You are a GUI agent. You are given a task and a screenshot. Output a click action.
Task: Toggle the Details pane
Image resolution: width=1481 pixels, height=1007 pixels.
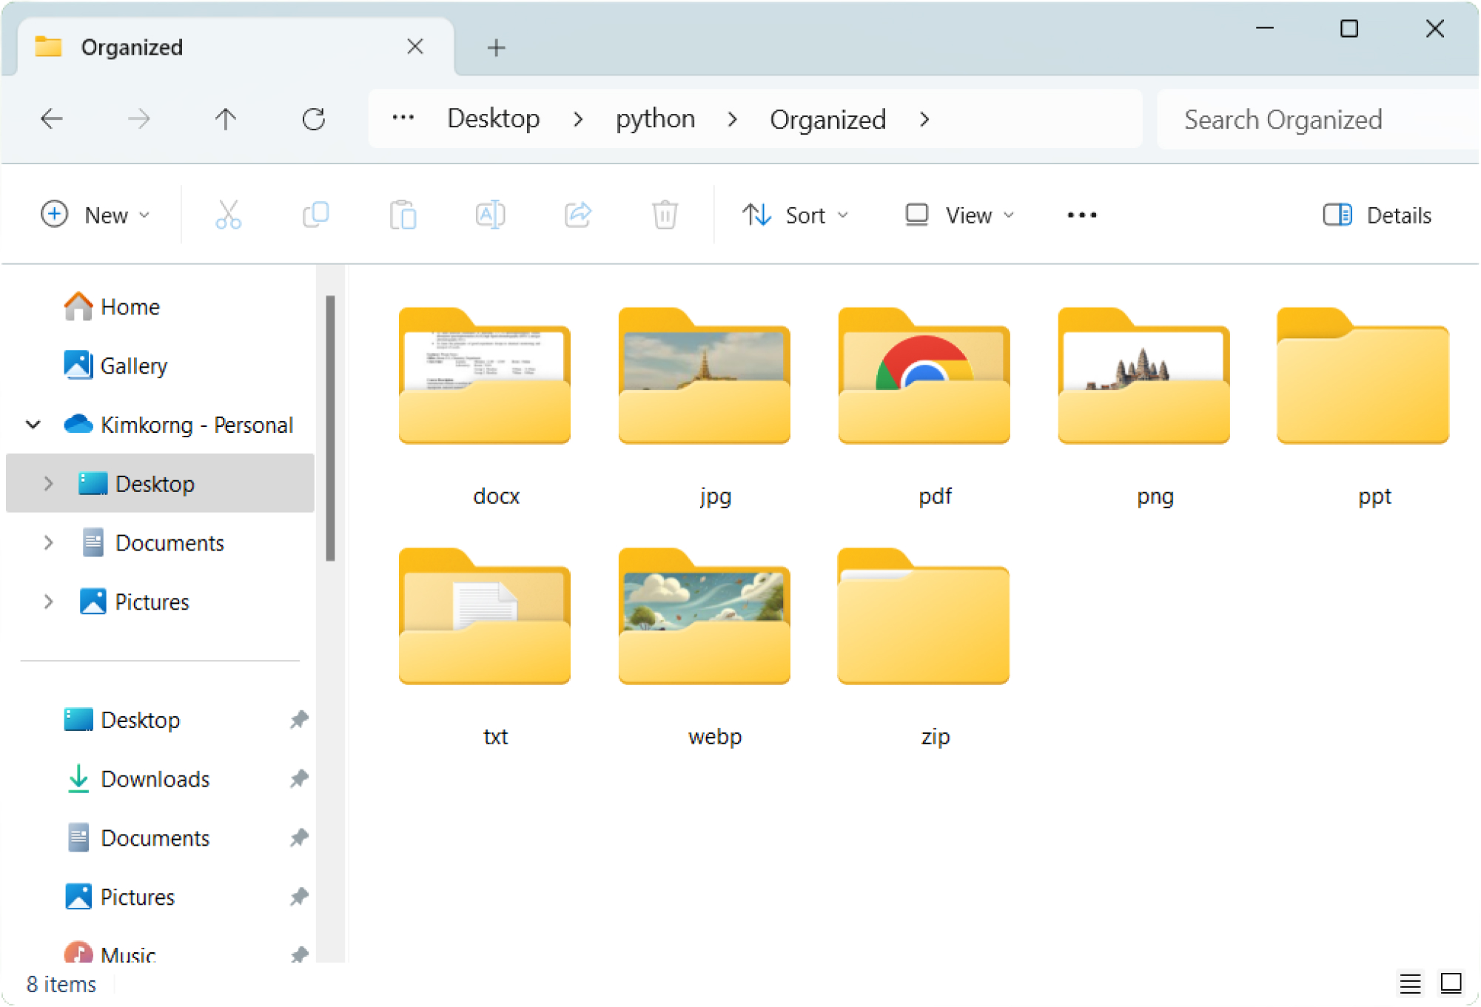[x=1377, y=215]
